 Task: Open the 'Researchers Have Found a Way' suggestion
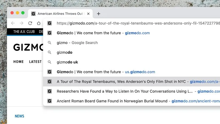(x=124, y=91)
